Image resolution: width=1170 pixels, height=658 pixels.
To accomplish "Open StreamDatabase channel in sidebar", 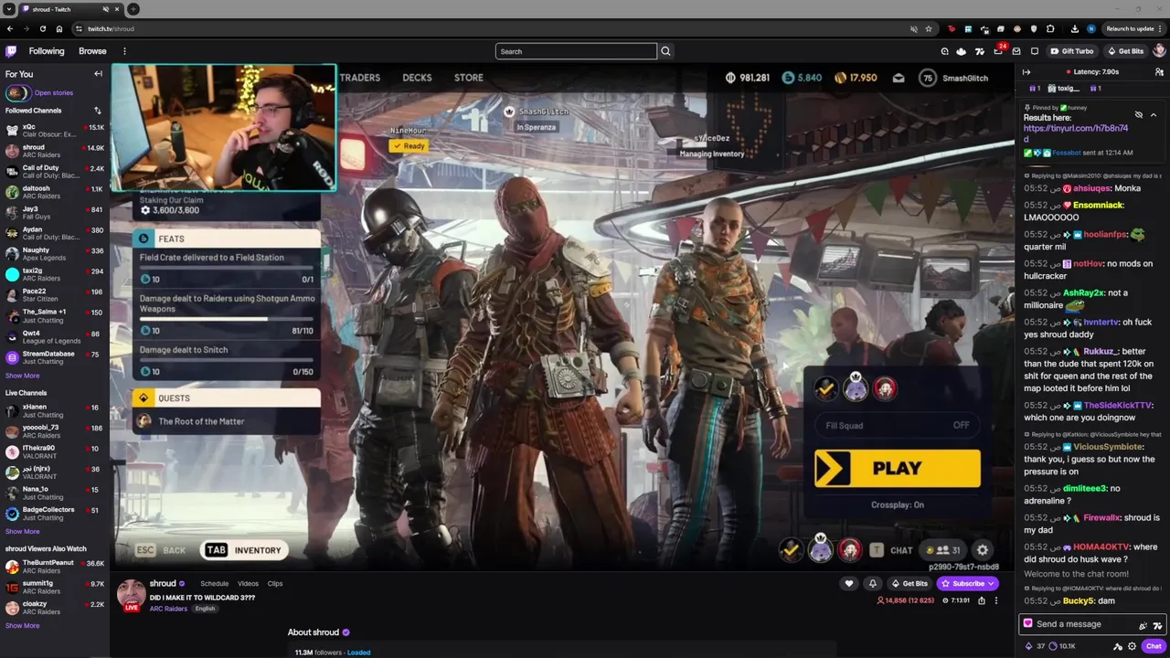I will 55,356.
